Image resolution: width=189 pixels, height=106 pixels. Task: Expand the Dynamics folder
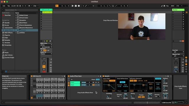pyautogui.click(x=16, y=20)
